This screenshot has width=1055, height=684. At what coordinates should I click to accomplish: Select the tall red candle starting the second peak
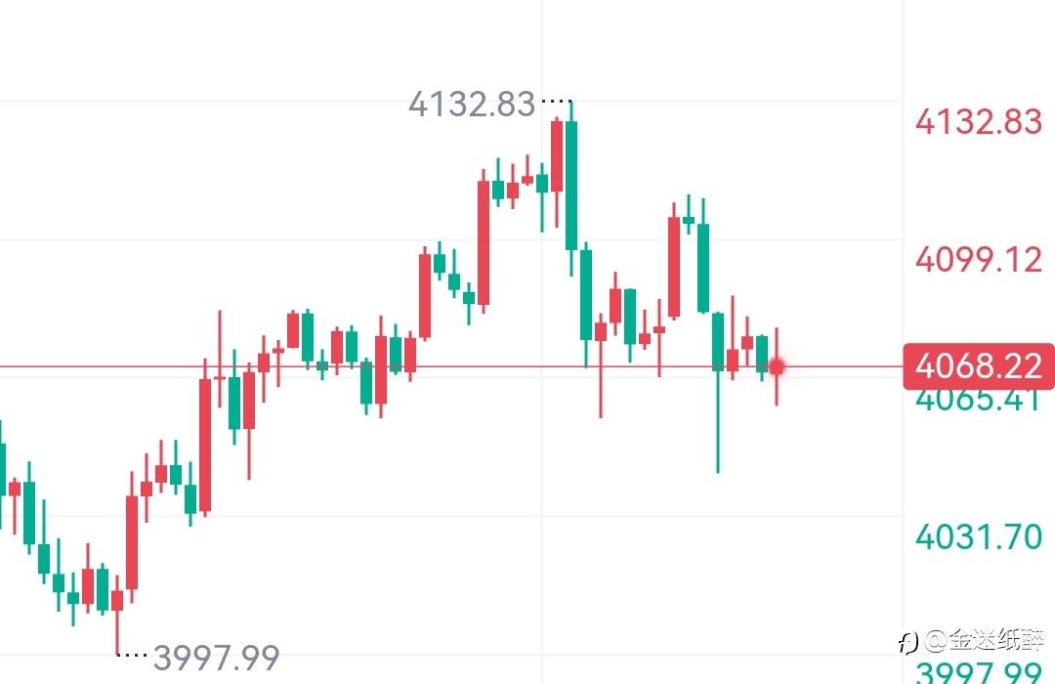point(674,266)
